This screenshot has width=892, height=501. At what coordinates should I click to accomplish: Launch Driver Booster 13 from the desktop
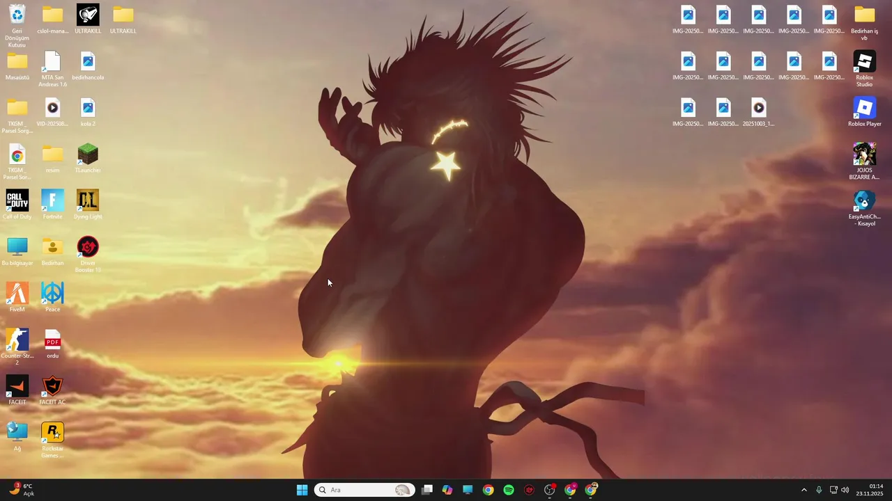coord(88,255)
